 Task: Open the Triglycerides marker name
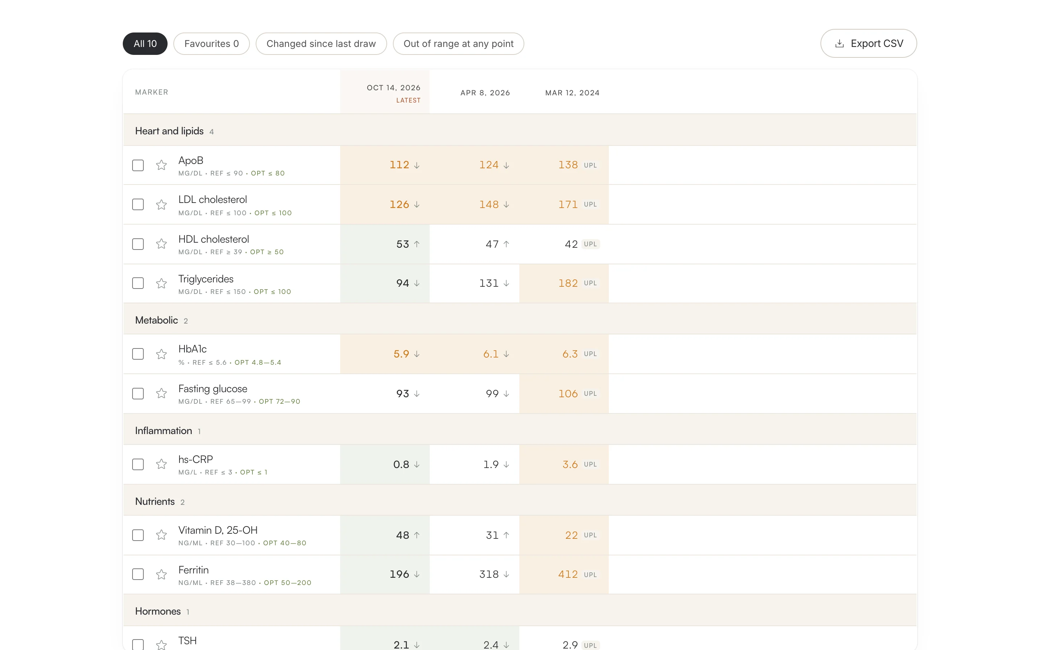pyautogui.click(x=206, y=279)
